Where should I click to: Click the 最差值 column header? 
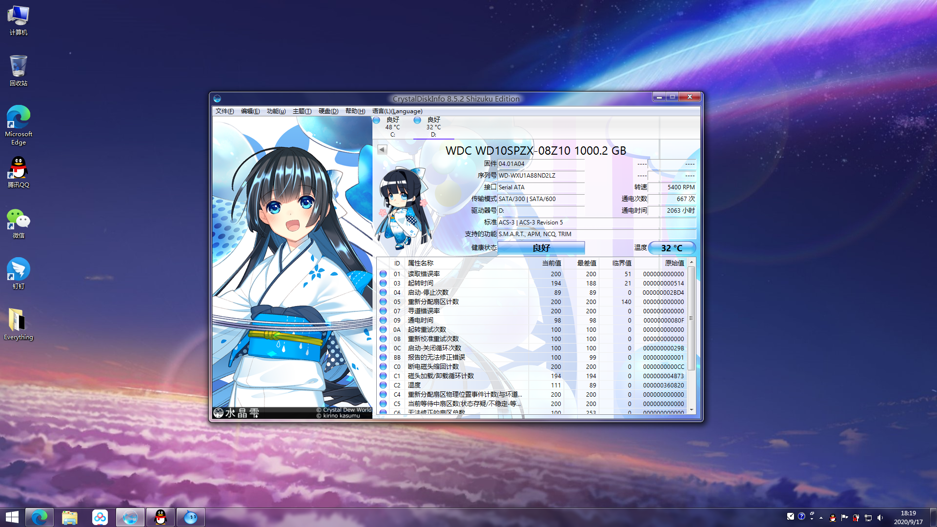point(581,263)
